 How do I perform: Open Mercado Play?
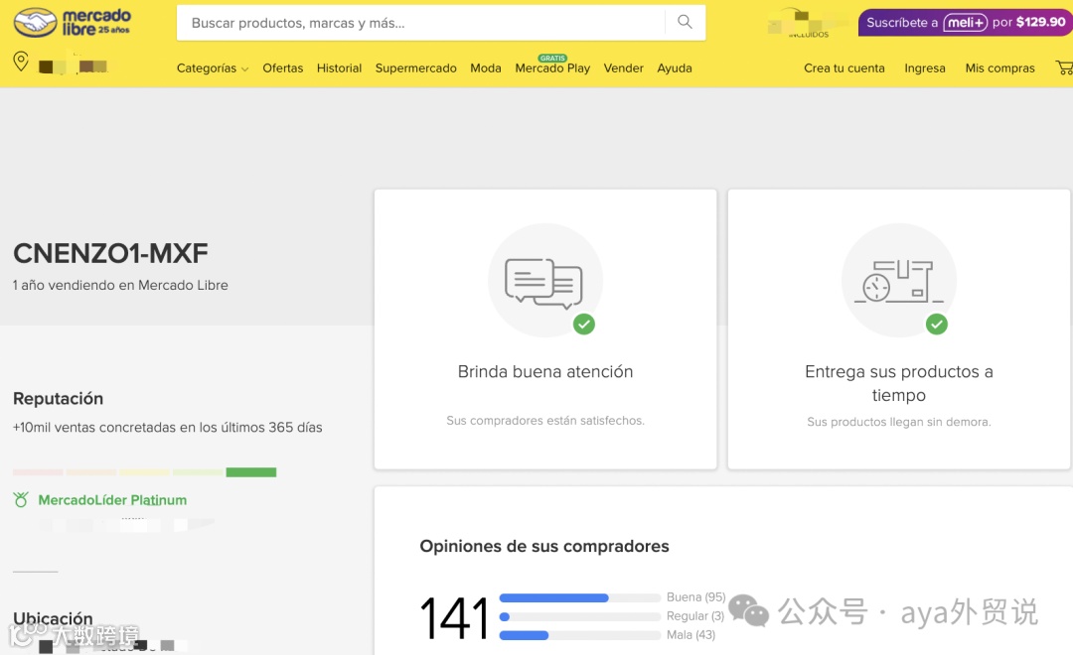[x=552, y=68]
